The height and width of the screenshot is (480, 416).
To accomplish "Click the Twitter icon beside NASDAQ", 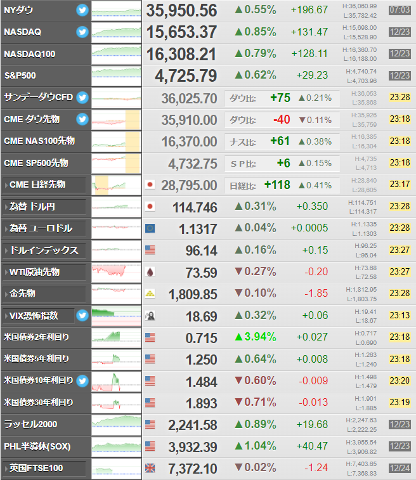I will click(82, 32).
